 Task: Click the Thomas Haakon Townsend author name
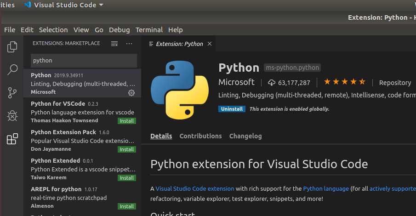[x=64, y=120]
